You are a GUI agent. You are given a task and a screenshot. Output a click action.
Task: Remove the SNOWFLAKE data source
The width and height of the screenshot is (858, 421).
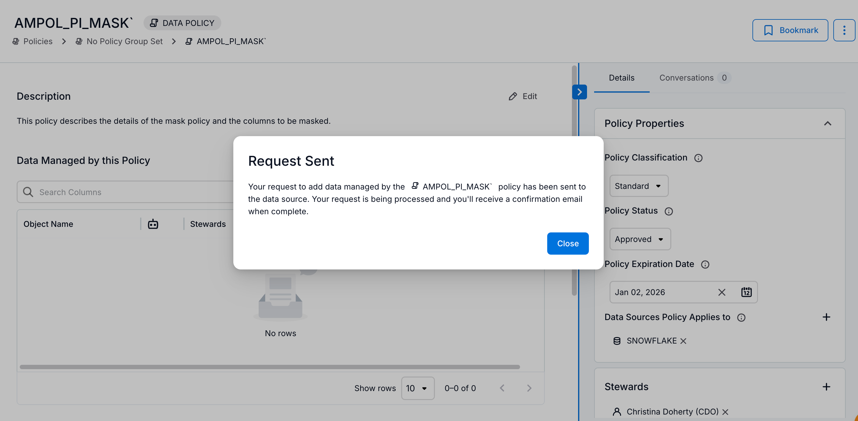(683, 341)
